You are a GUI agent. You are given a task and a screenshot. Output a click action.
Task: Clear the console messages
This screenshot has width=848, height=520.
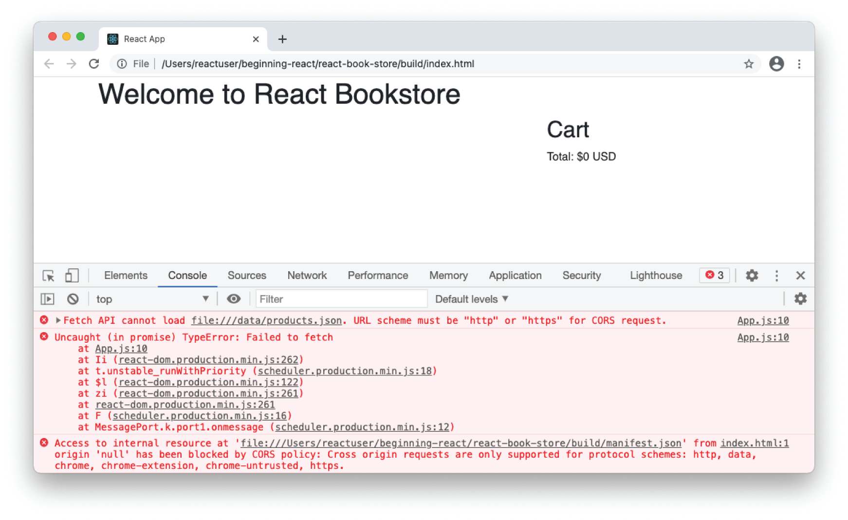click(73, 298)
